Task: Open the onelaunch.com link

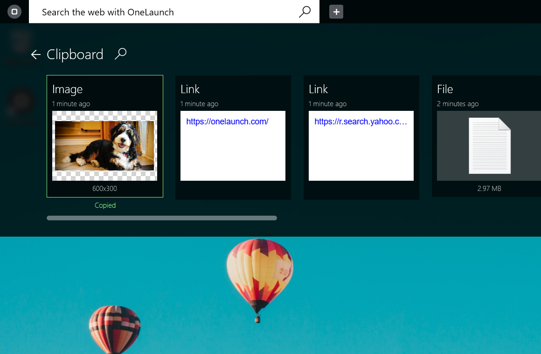Action: (227, 121)
